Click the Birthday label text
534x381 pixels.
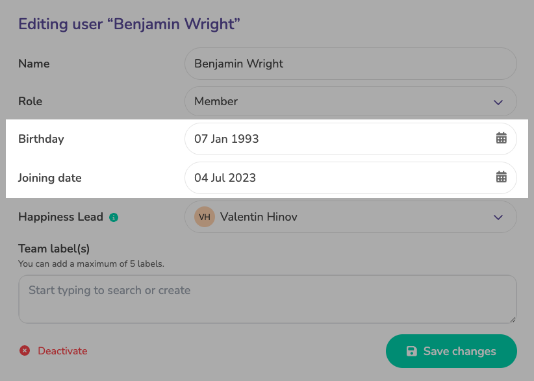pyautogui.click(x=41, y=139)
